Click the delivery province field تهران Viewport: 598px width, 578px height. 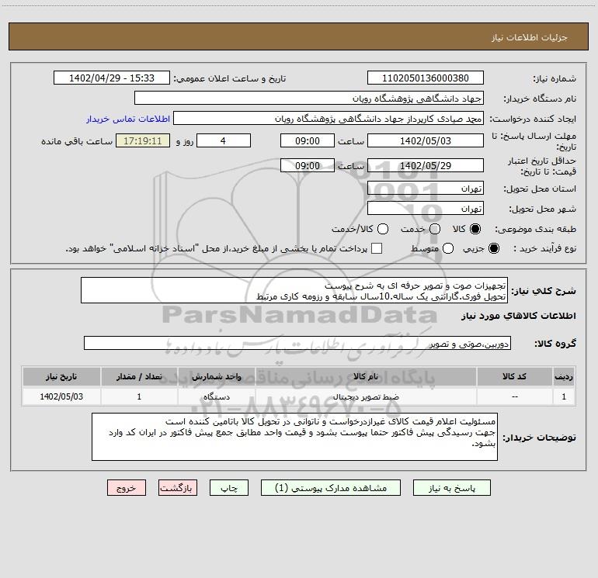426,189
